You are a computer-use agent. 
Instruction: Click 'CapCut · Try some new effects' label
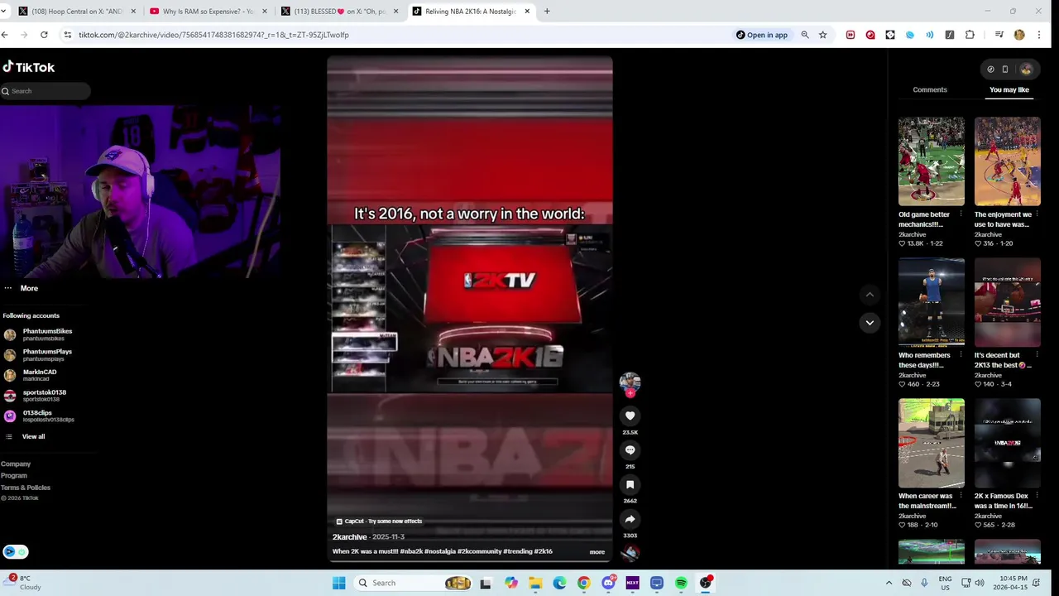[x=380, y=521]
